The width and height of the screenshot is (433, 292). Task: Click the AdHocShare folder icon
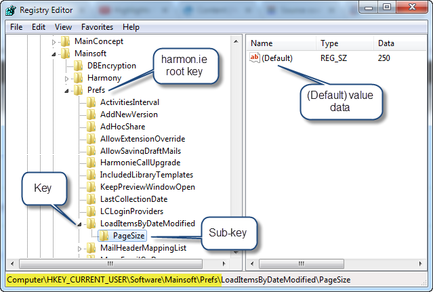coord(91,127)
